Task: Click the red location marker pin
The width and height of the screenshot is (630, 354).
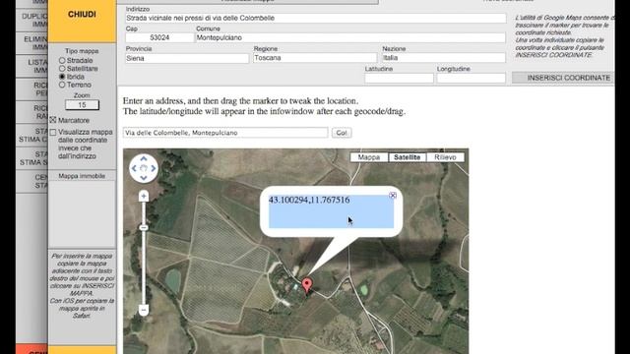Action: 307,285
